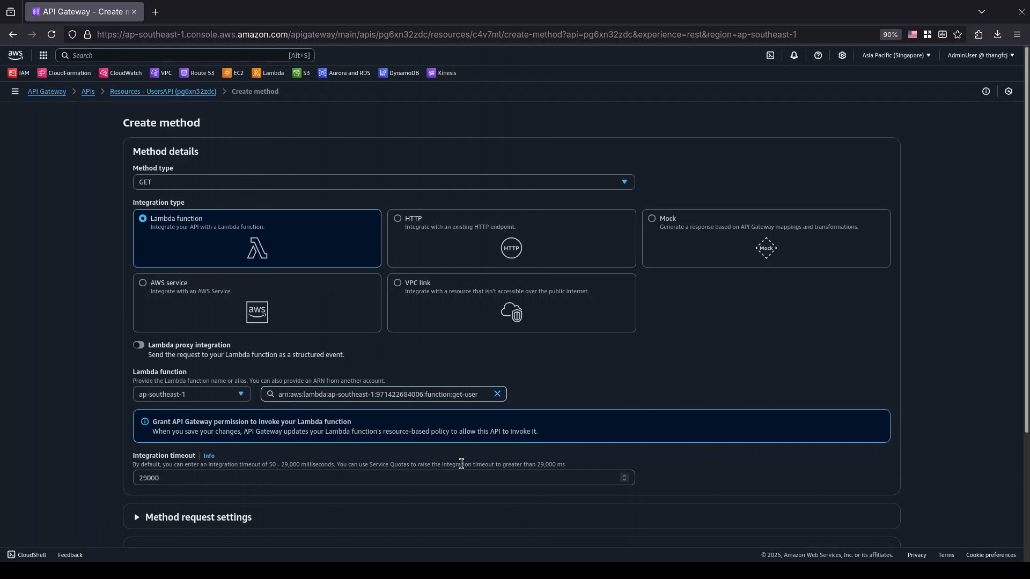The height and width of the screenshot is (579, 1030).
Task: Open S3 from the favorites bar
Action: pyautogui.click(x=301, y=73)
